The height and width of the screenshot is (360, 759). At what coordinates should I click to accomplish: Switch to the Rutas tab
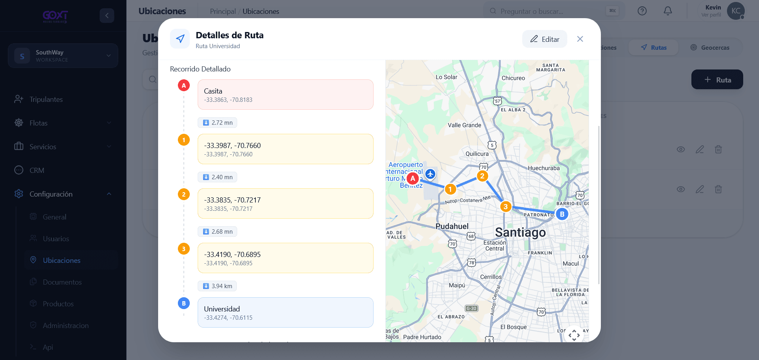pyautogui.click(x=653, y=48)
